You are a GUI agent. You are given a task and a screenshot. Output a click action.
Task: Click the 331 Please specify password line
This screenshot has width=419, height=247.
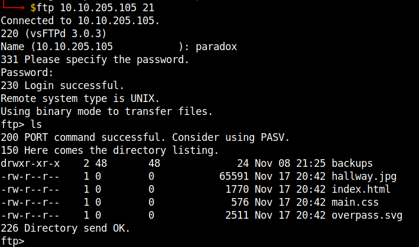(x=95, y=60)
